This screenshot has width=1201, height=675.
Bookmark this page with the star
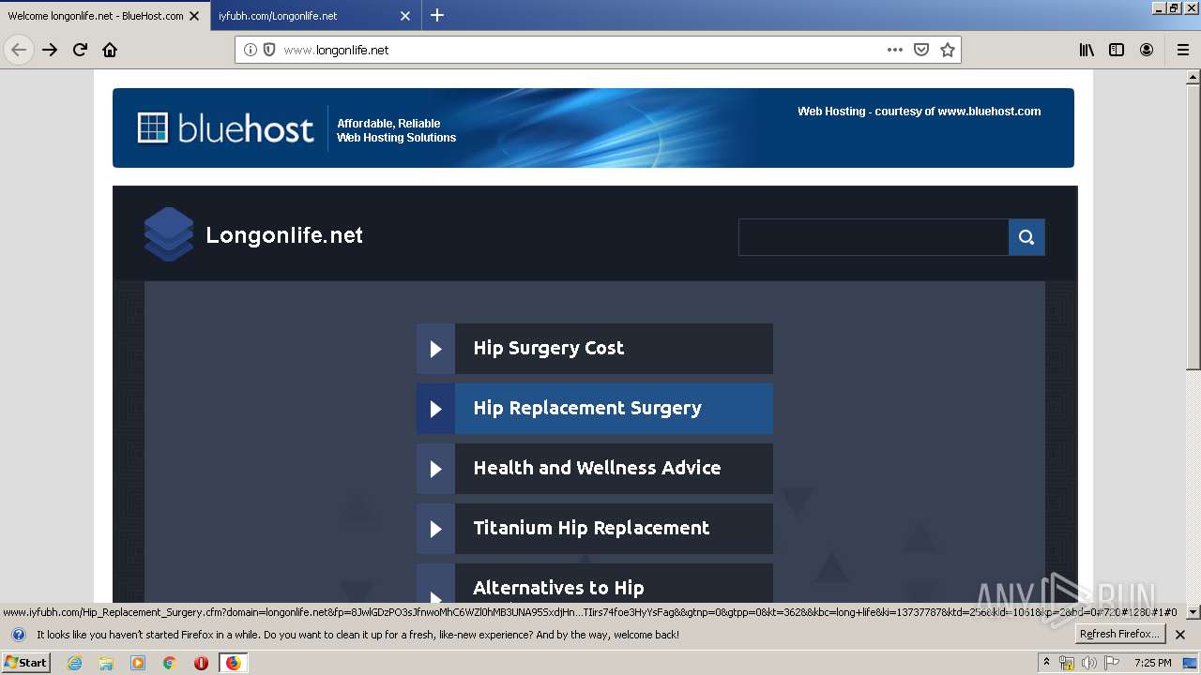coord(948,50)
